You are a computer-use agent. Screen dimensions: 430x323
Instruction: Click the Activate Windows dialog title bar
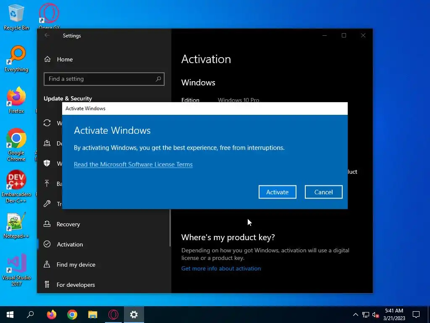tap(205, 109)
